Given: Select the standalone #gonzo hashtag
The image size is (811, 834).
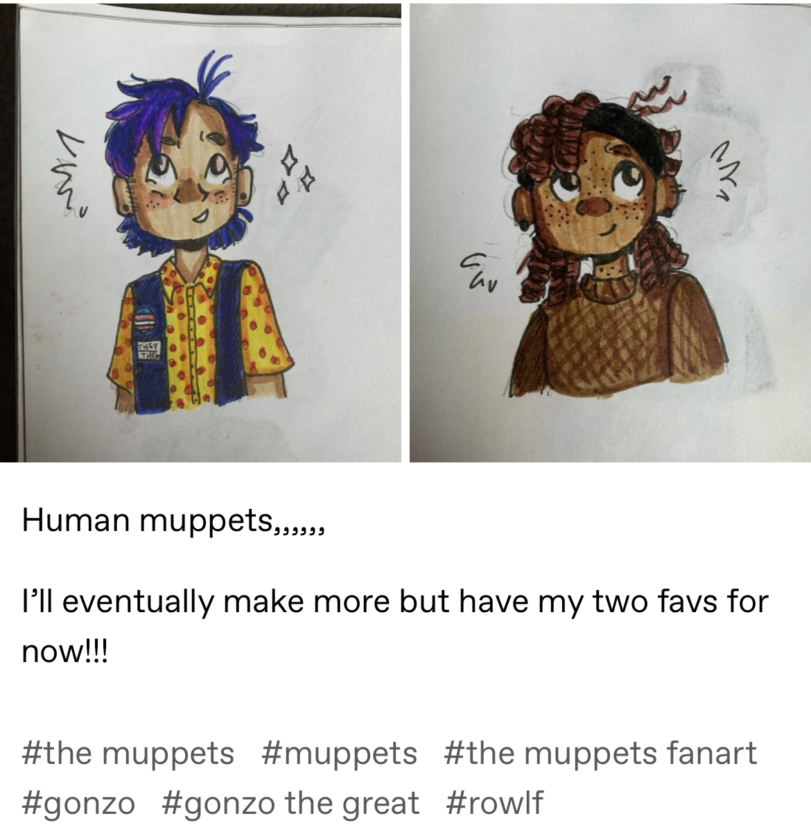Looking at the screenshot, I should [78, 803].
